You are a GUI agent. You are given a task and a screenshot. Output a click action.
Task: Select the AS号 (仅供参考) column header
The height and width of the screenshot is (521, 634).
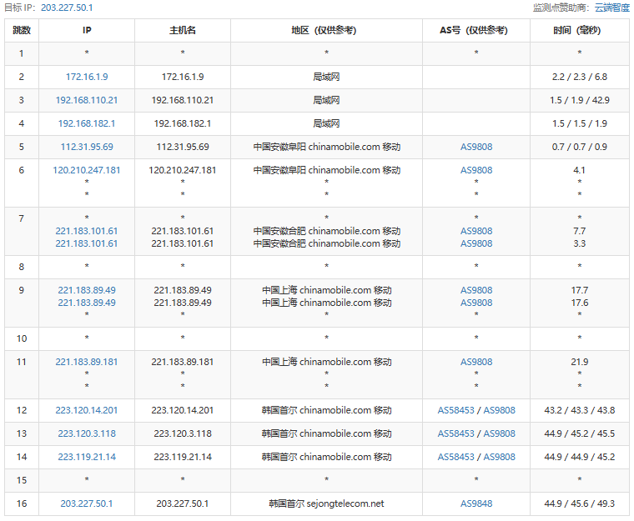point(476,30)
